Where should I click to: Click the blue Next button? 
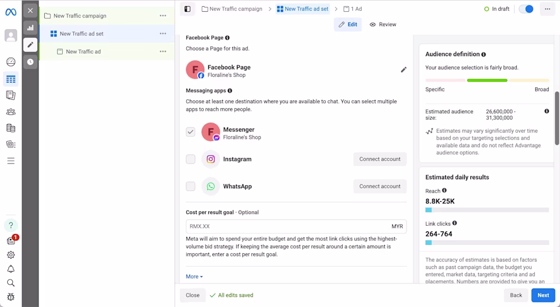pyautogui.click(x=543, y=295)
